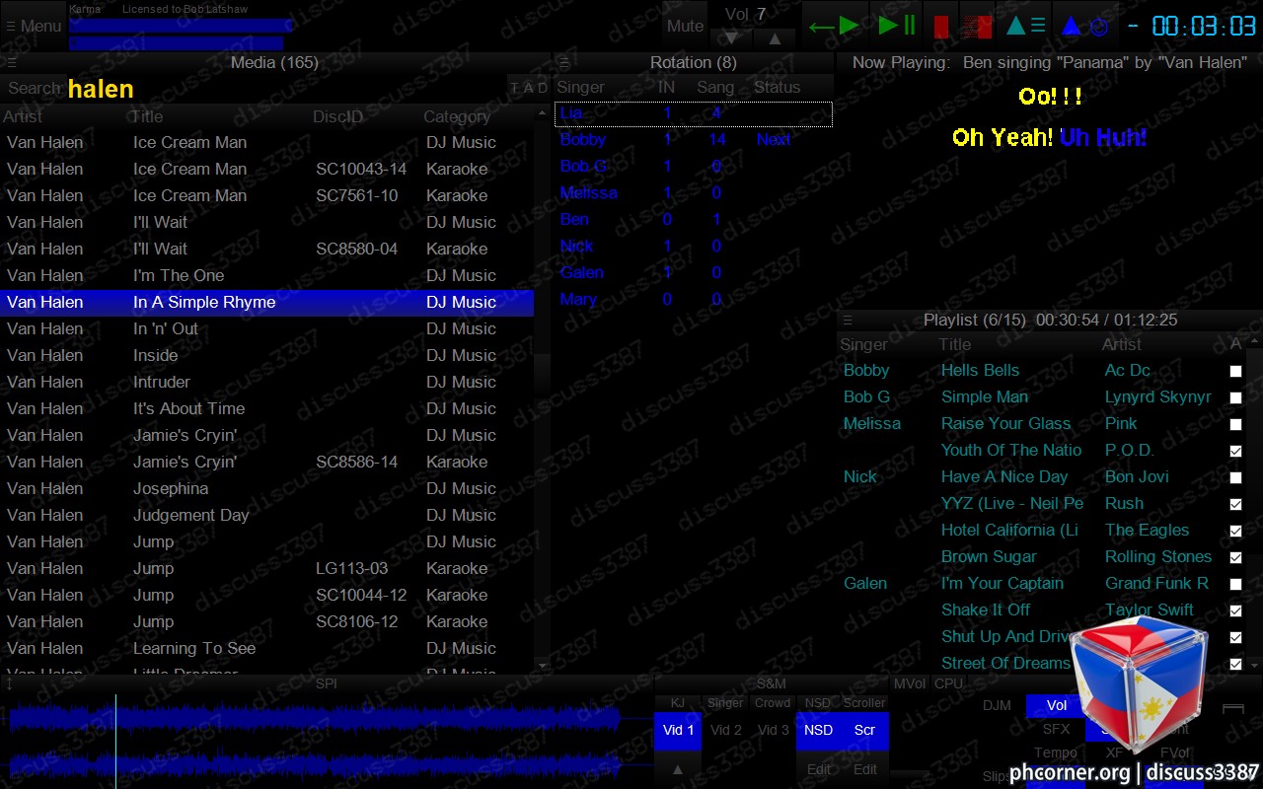Tick the checkbox for Simple Man
The image size is (1263, 789).
(1235, 397)
